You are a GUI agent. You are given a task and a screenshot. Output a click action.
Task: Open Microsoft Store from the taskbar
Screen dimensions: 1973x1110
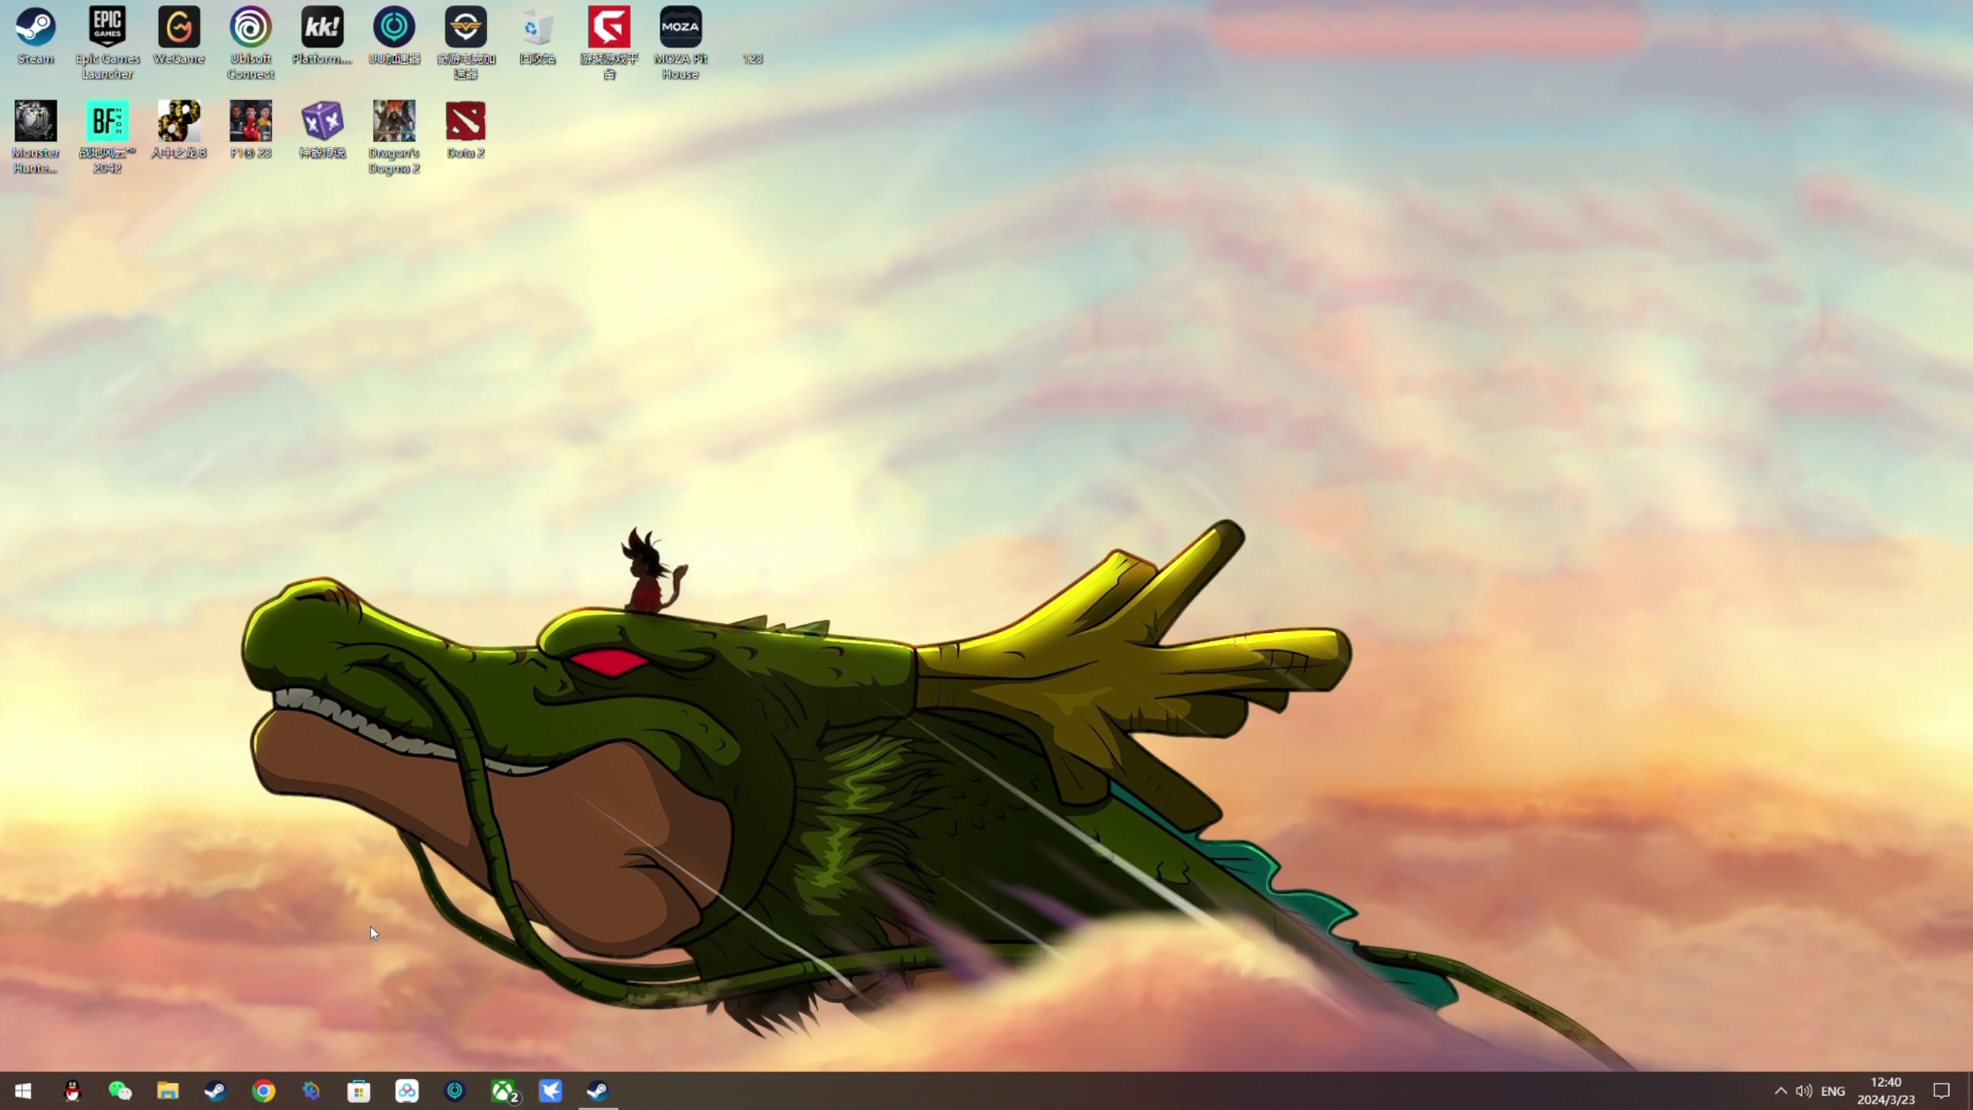click(x=359, y=1091)
